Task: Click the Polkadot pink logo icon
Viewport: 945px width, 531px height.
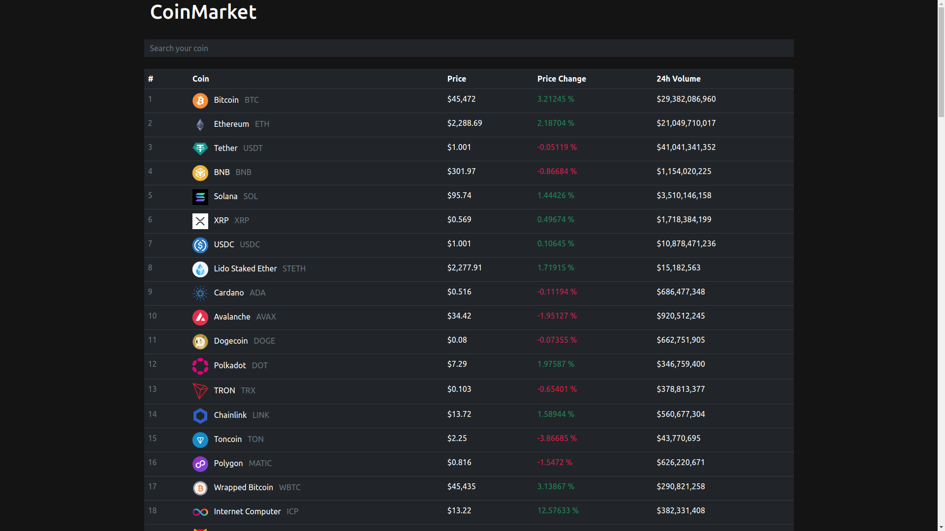Action: coord(200,366)
